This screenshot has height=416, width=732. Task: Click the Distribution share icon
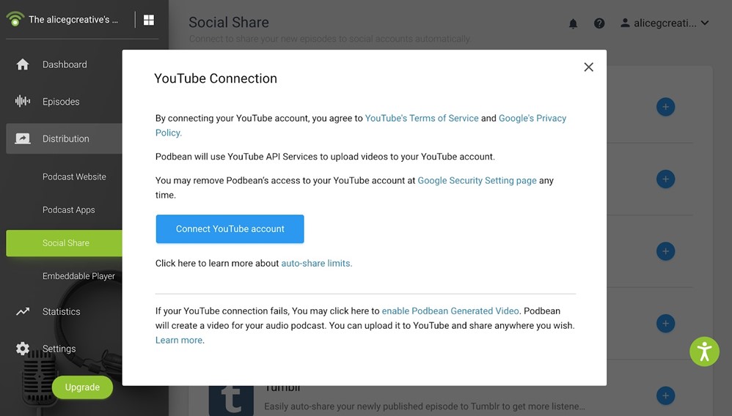pos(23,138)
